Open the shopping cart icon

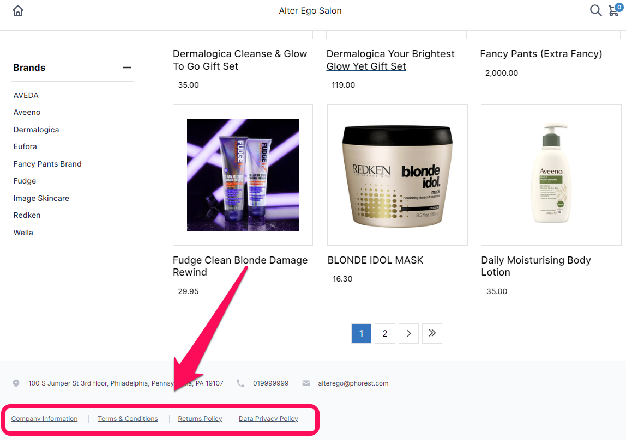pos(615,10)
